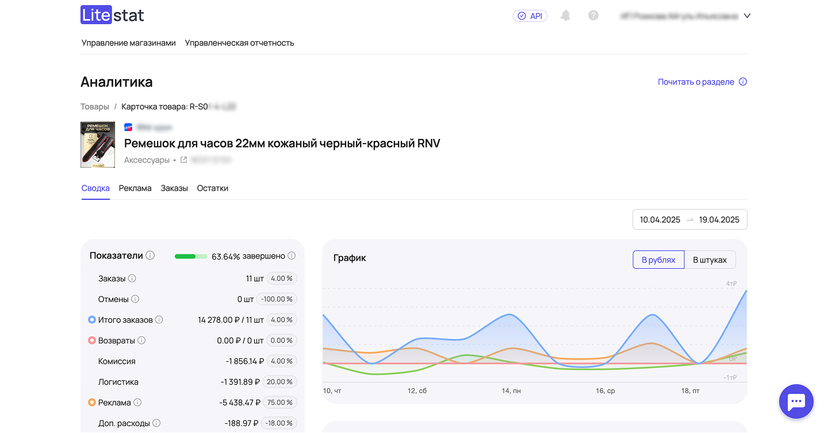
Task: Open the floating chat support button
Action: [x=796, y=401]
